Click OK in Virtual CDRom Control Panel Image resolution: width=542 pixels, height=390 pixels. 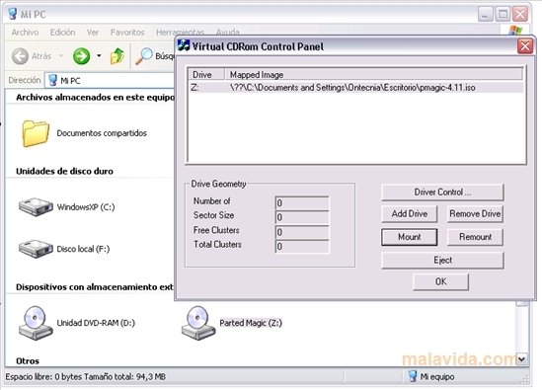coord(440,281)
